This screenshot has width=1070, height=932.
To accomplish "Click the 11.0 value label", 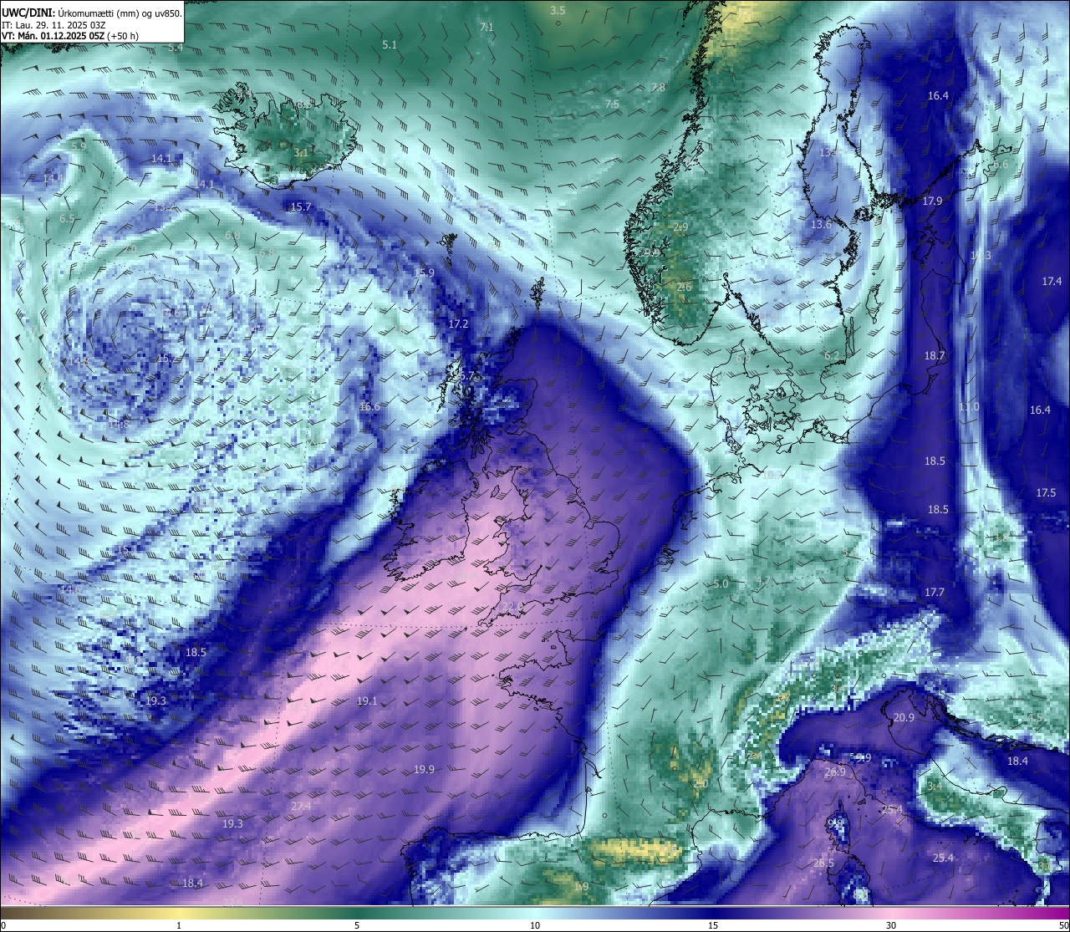I will click(x=969, y=406).
